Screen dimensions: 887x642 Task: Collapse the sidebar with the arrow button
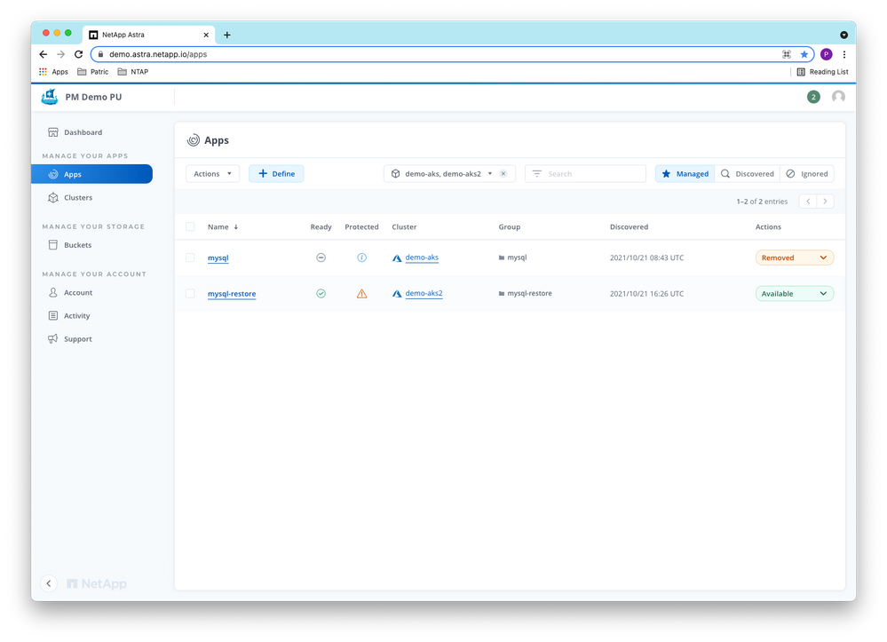(49, 583)
